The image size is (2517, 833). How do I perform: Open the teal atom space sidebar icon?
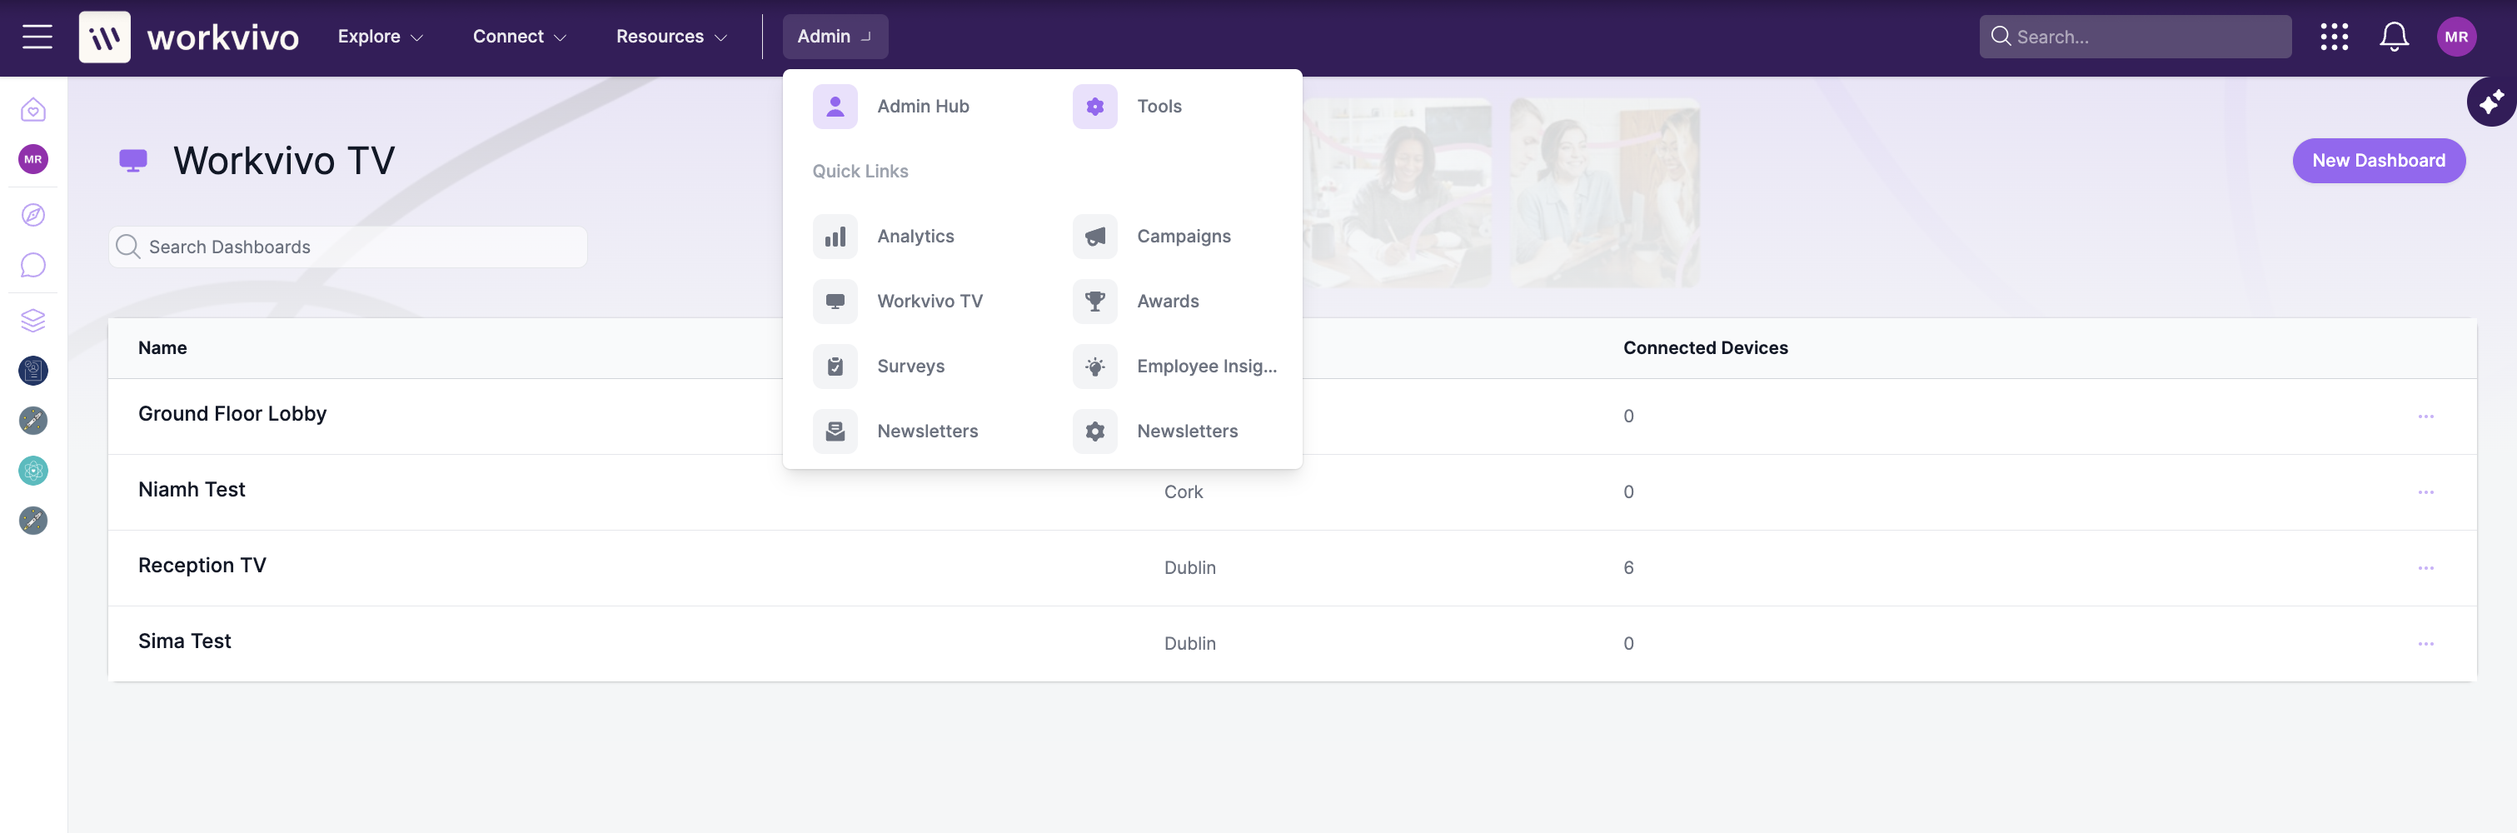point(33,471)
